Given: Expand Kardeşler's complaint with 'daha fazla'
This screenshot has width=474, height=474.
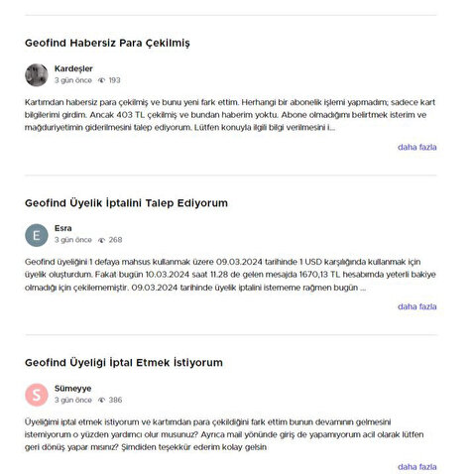Looking at the screenshot, I should point(416,147).
